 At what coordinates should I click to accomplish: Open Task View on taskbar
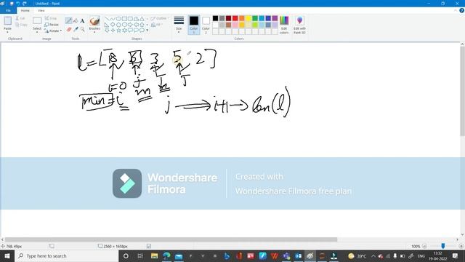(x=140, y=255)
